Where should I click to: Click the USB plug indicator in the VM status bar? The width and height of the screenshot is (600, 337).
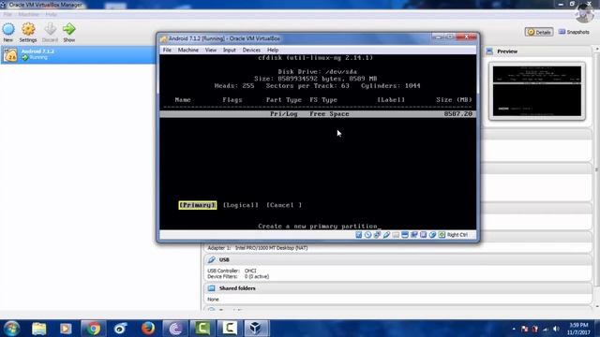tap(386, 235)
